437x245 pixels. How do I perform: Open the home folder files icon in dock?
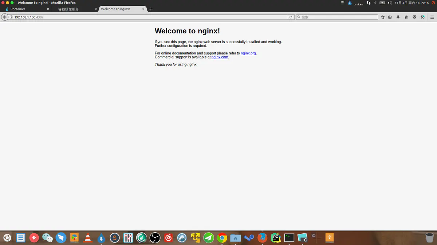236,238
